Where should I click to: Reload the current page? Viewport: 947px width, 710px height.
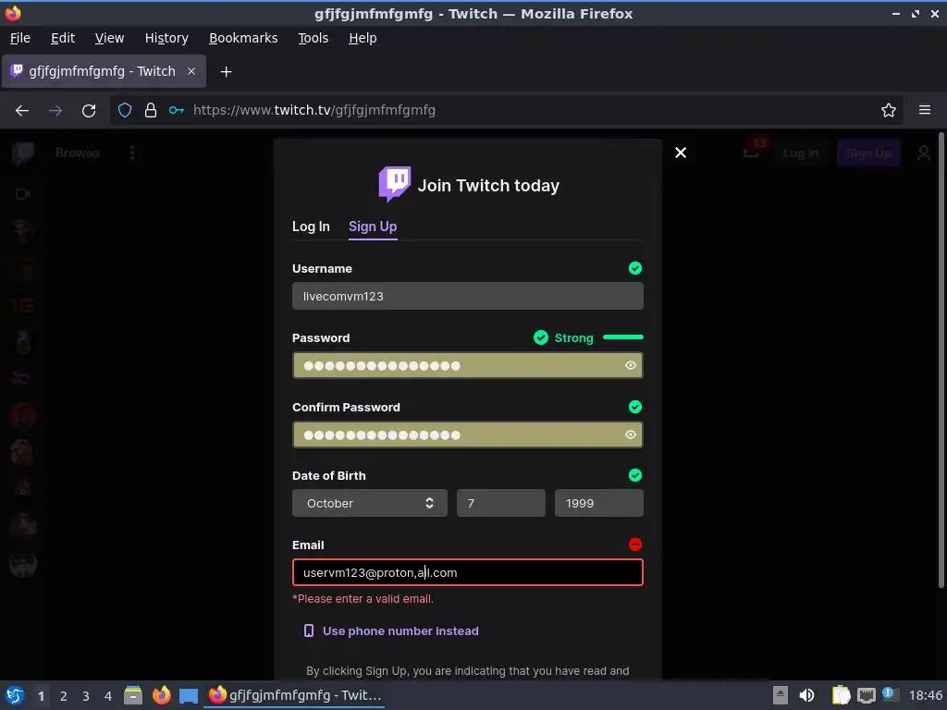[89, 111]
